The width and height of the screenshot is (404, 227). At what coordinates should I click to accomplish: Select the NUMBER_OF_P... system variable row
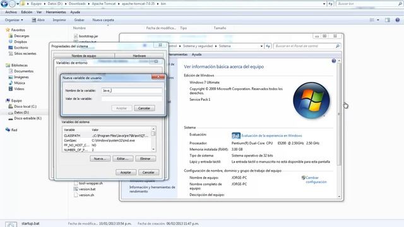click(107, 150)
